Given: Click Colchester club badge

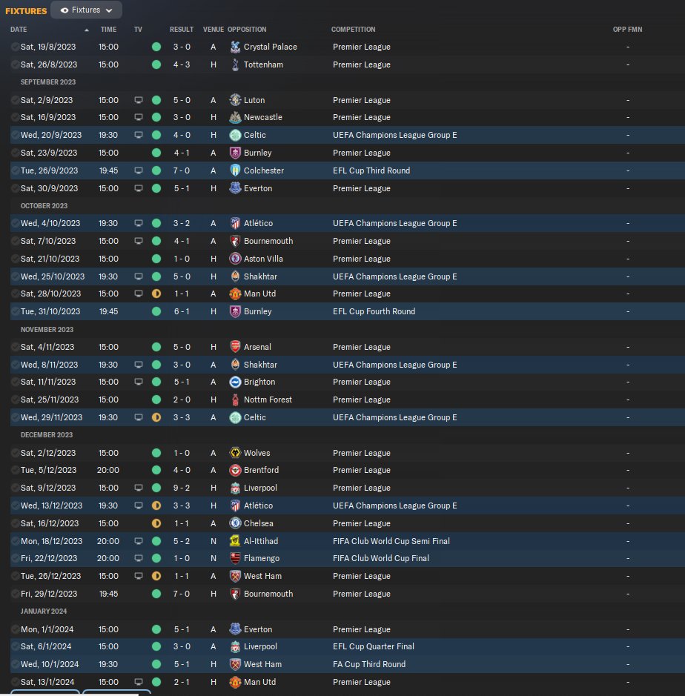Looking at the screenshot, I should (x=235, y=170).
